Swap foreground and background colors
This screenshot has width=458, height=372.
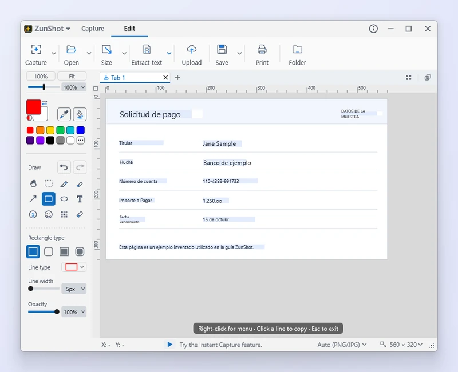(x=45, y=103)
